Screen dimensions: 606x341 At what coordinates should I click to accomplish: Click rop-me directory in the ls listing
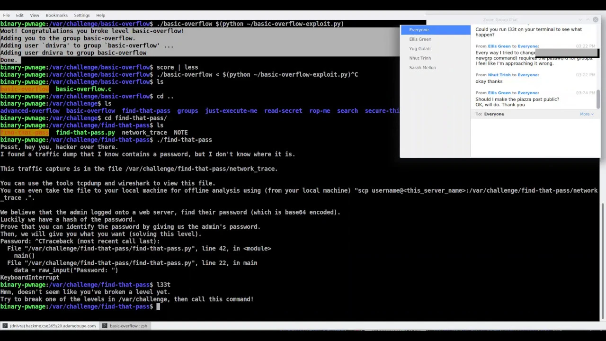click(320, 111)
